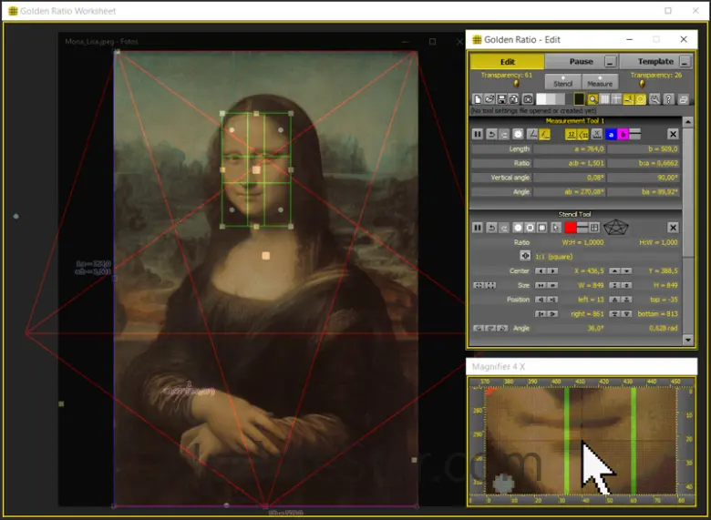Screen dimensions: 711x520
Task: Click the help question mark icon
Action: click(668, 99)
